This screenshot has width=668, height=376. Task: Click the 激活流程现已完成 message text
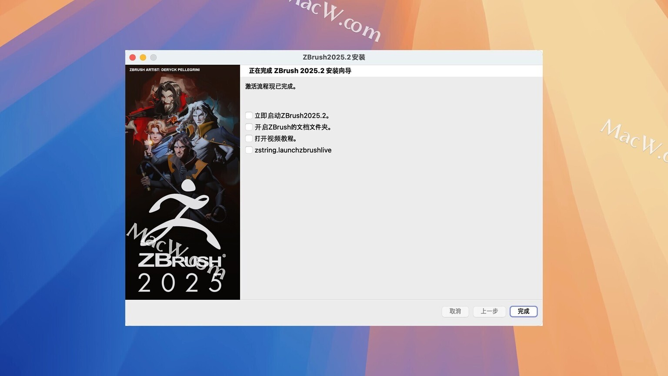(x=271, y=86)
